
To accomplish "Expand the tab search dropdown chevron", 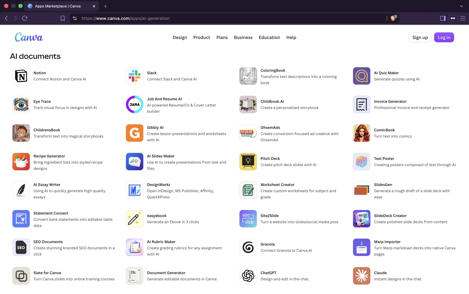I will point(461,6).
